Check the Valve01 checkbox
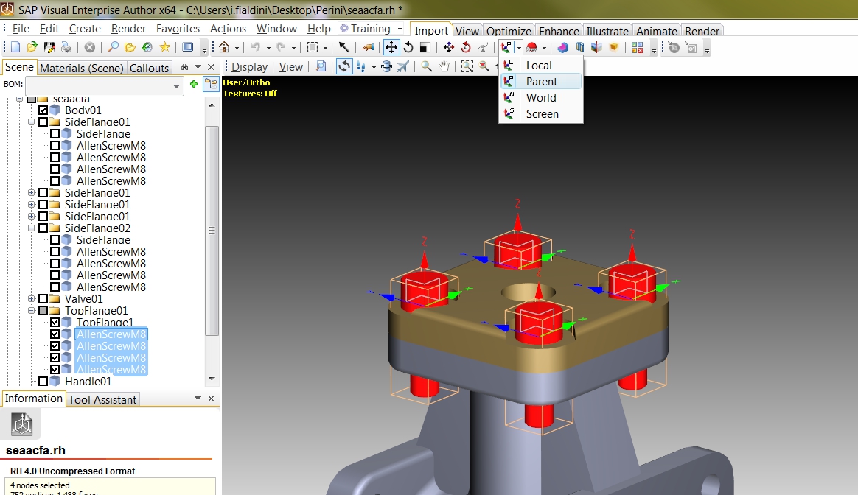 [x=43, y=298]
